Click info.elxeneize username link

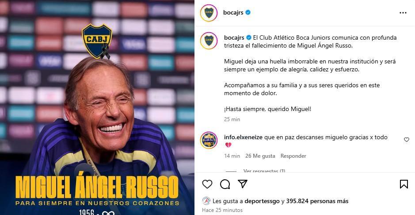pyautogui.click(x=243, y=137)
